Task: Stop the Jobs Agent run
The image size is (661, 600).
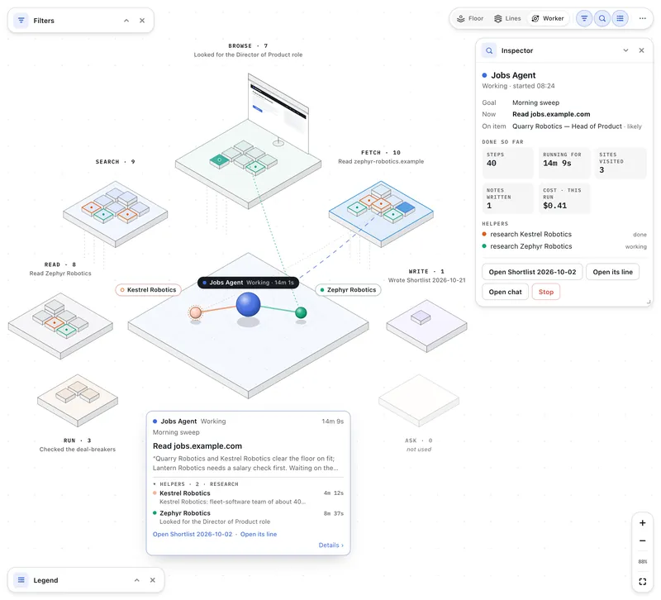Action: (x=546, y=292)
